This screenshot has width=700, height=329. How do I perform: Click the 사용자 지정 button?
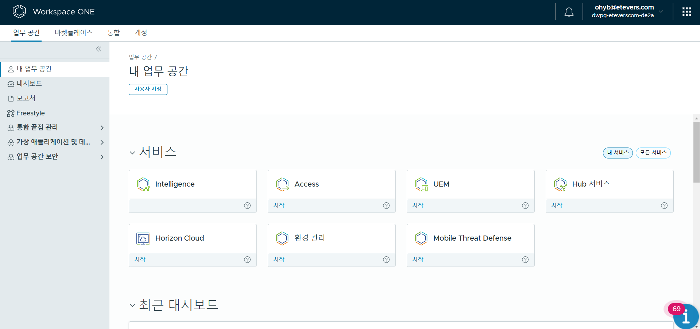(x=148, y=89)
